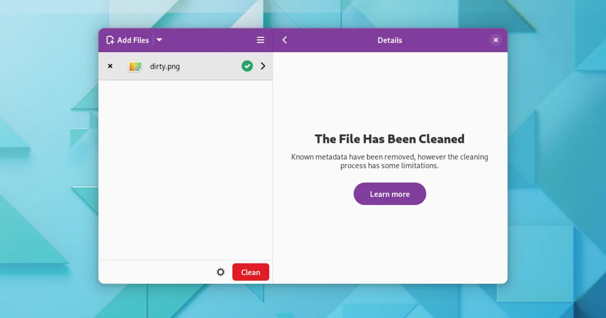The height and width of the screenshot is (318, 606).
Task: Open cleaning settings via the gear icon
Action: pyautogui.click(x=221, y=272)
